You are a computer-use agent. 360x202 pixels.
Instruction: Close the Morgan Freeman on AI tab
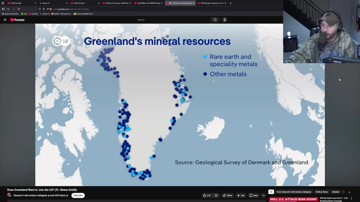click(225, 3)
